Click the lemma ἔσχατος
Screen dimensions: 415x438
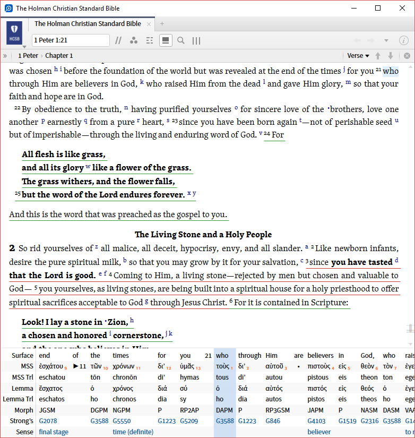click(50, 388)
